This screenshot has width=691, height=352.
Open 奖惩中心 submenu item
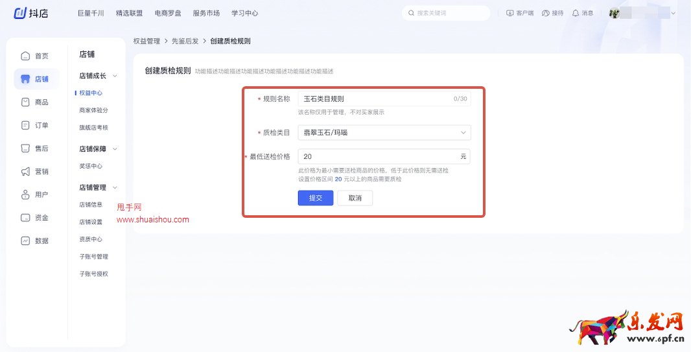[91, 166]
